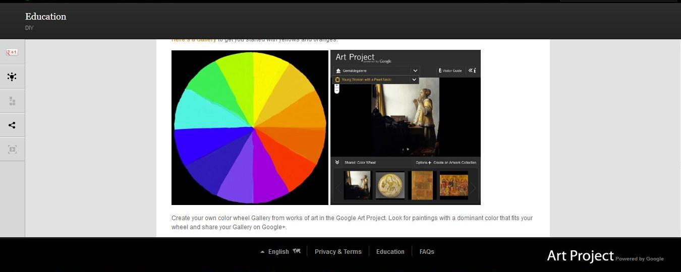The image size is (681, 272).
Task: Collapse the Shared: Color Wheel gallery strip
Action: pyautogui.click(x=337, y=163)
